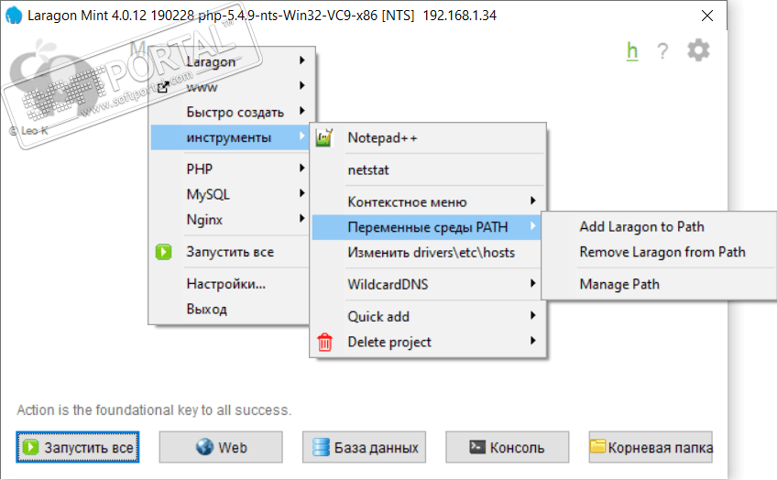The image size is (777, 480).
Task: Click the green play icon beside Запустить все menu entry
Action: 164,252
